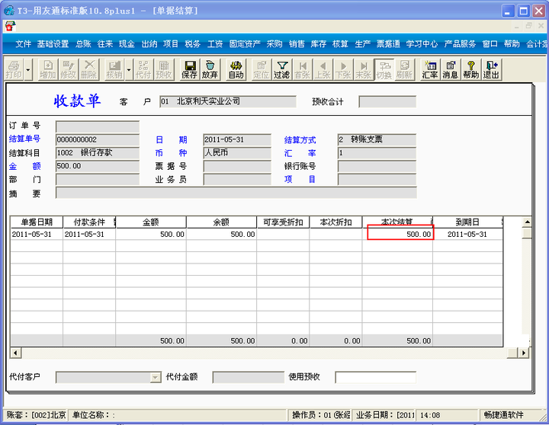Open the 固定资产 menu
The height and width of the screenshot is (425, 549).
click(x=245, y=43)
